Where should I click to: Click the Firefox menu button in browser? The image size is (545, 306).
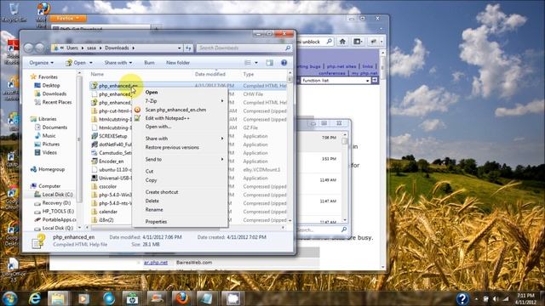click(x=68, y=18)
